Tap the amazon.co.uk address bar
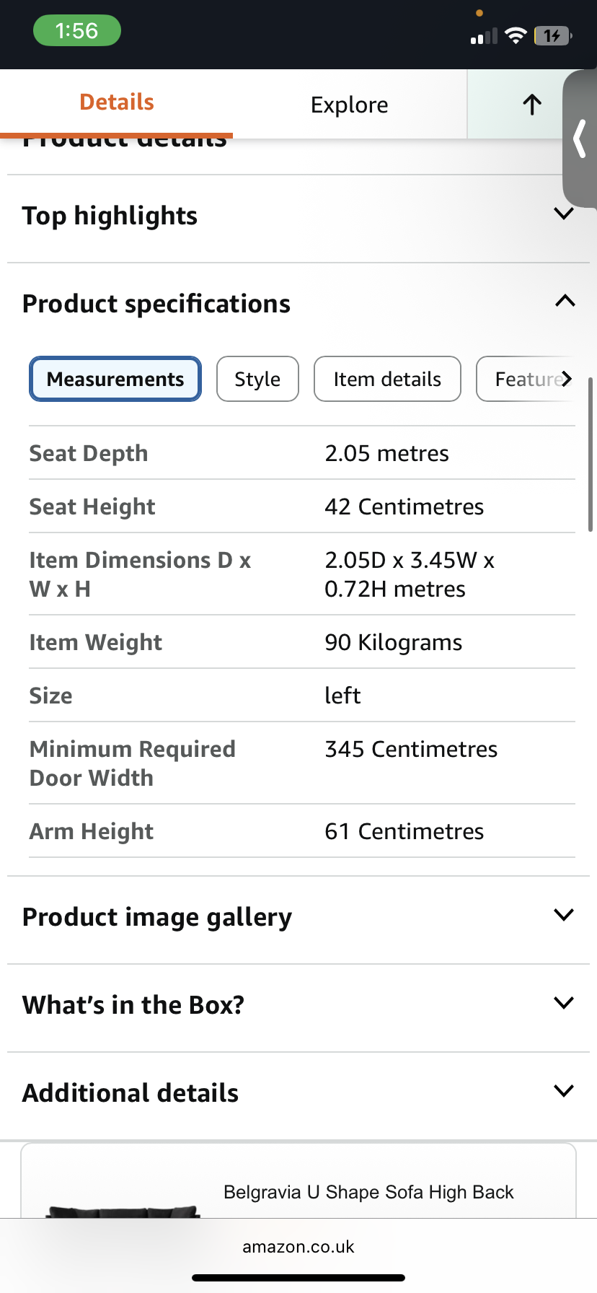Viewport: 597px width, 1293px height. [x=298, y=1247]
